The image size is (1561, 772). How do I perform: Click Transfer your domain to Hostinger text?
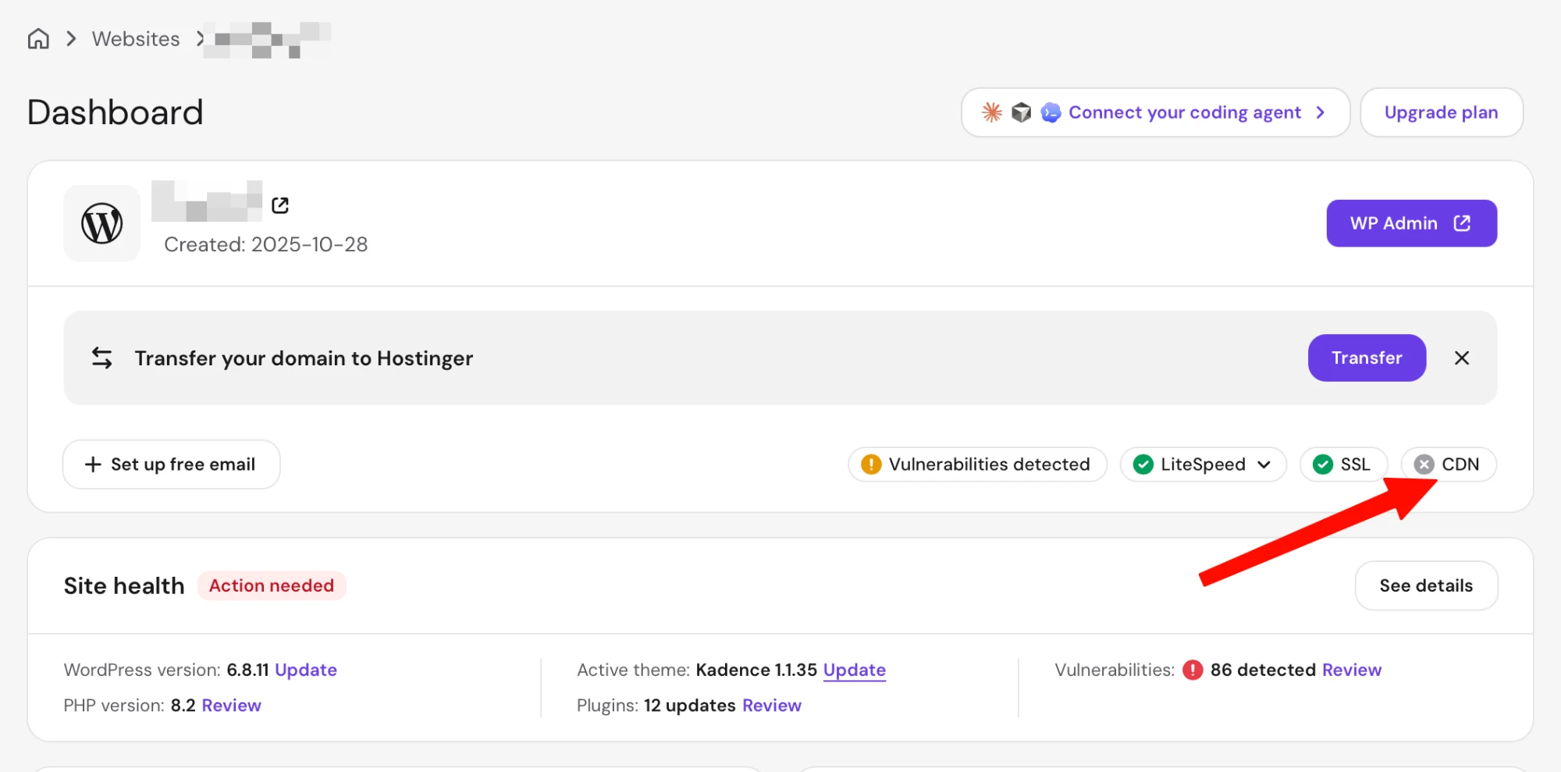pos(304,358)
